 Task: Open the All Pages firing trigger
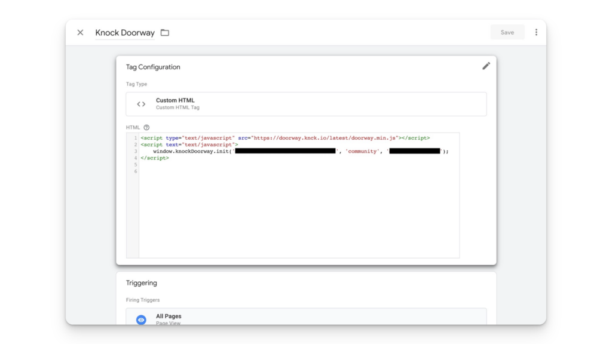point(306,317)
